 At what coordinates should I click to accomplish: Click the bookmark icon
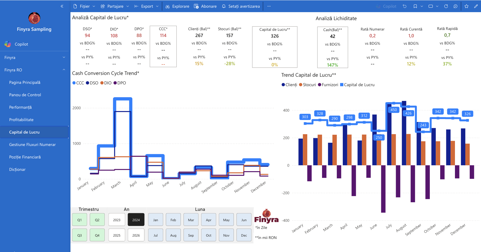[x=415, y=6]
